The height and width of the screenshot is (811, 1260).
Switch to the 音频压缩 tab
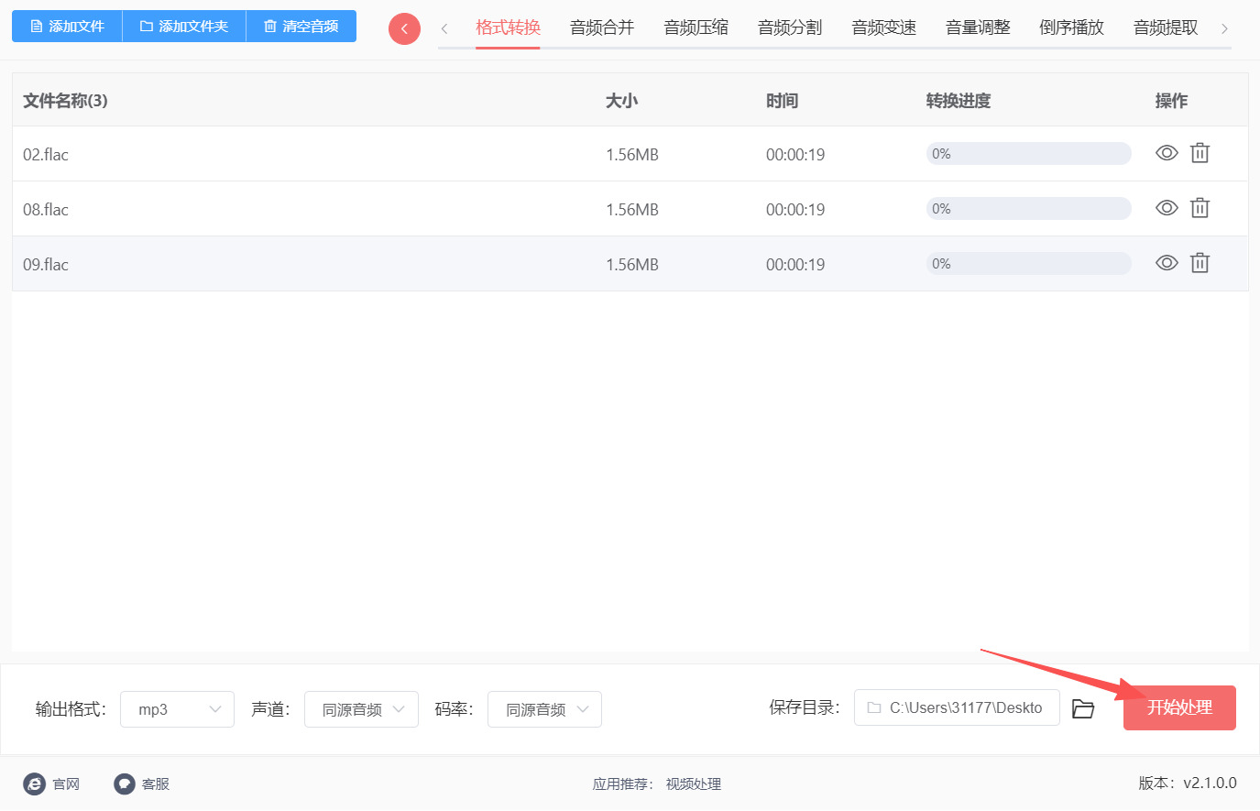[x=696, y=27]
